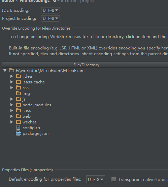Click the root MTeaExam folder icon
Image resolution: width=168 pixels, height=187 pixels.
click(12, 70)
